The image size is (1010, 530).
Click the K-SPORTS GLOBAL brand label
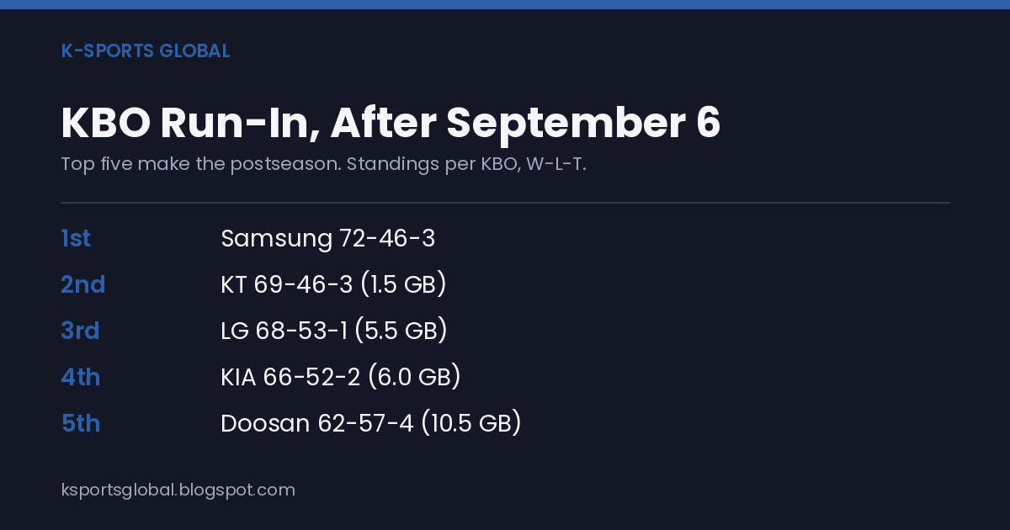pyautogui.click(x=146, y=50)
